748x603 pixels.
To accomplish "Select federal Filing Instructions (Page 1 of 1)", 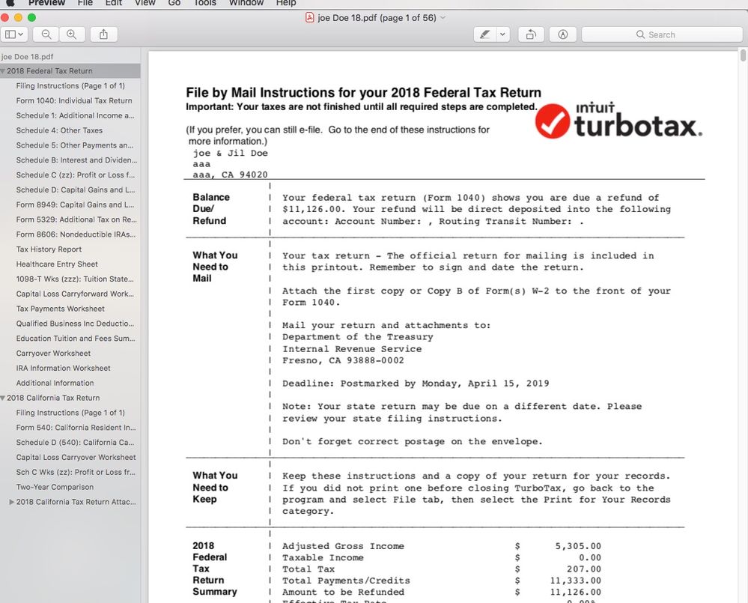I will 70,86.
